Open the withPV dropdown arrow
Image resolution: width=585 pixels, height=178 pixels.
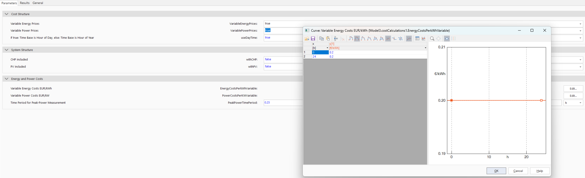point(580,67)
